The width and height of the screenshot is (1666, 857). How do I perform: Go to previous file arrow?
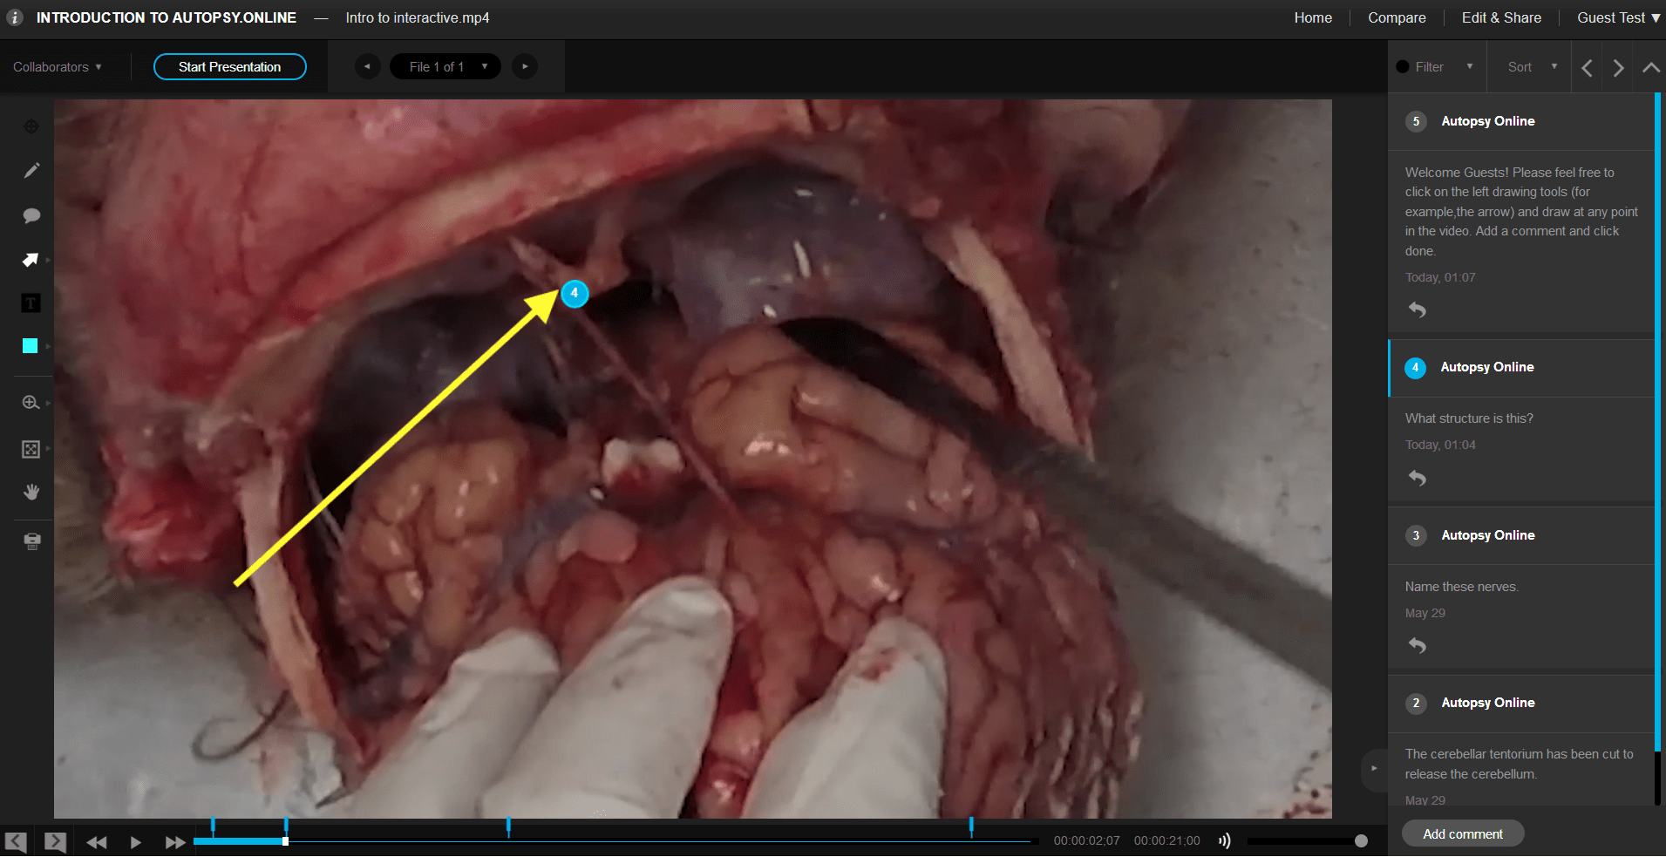click(367, 66)
